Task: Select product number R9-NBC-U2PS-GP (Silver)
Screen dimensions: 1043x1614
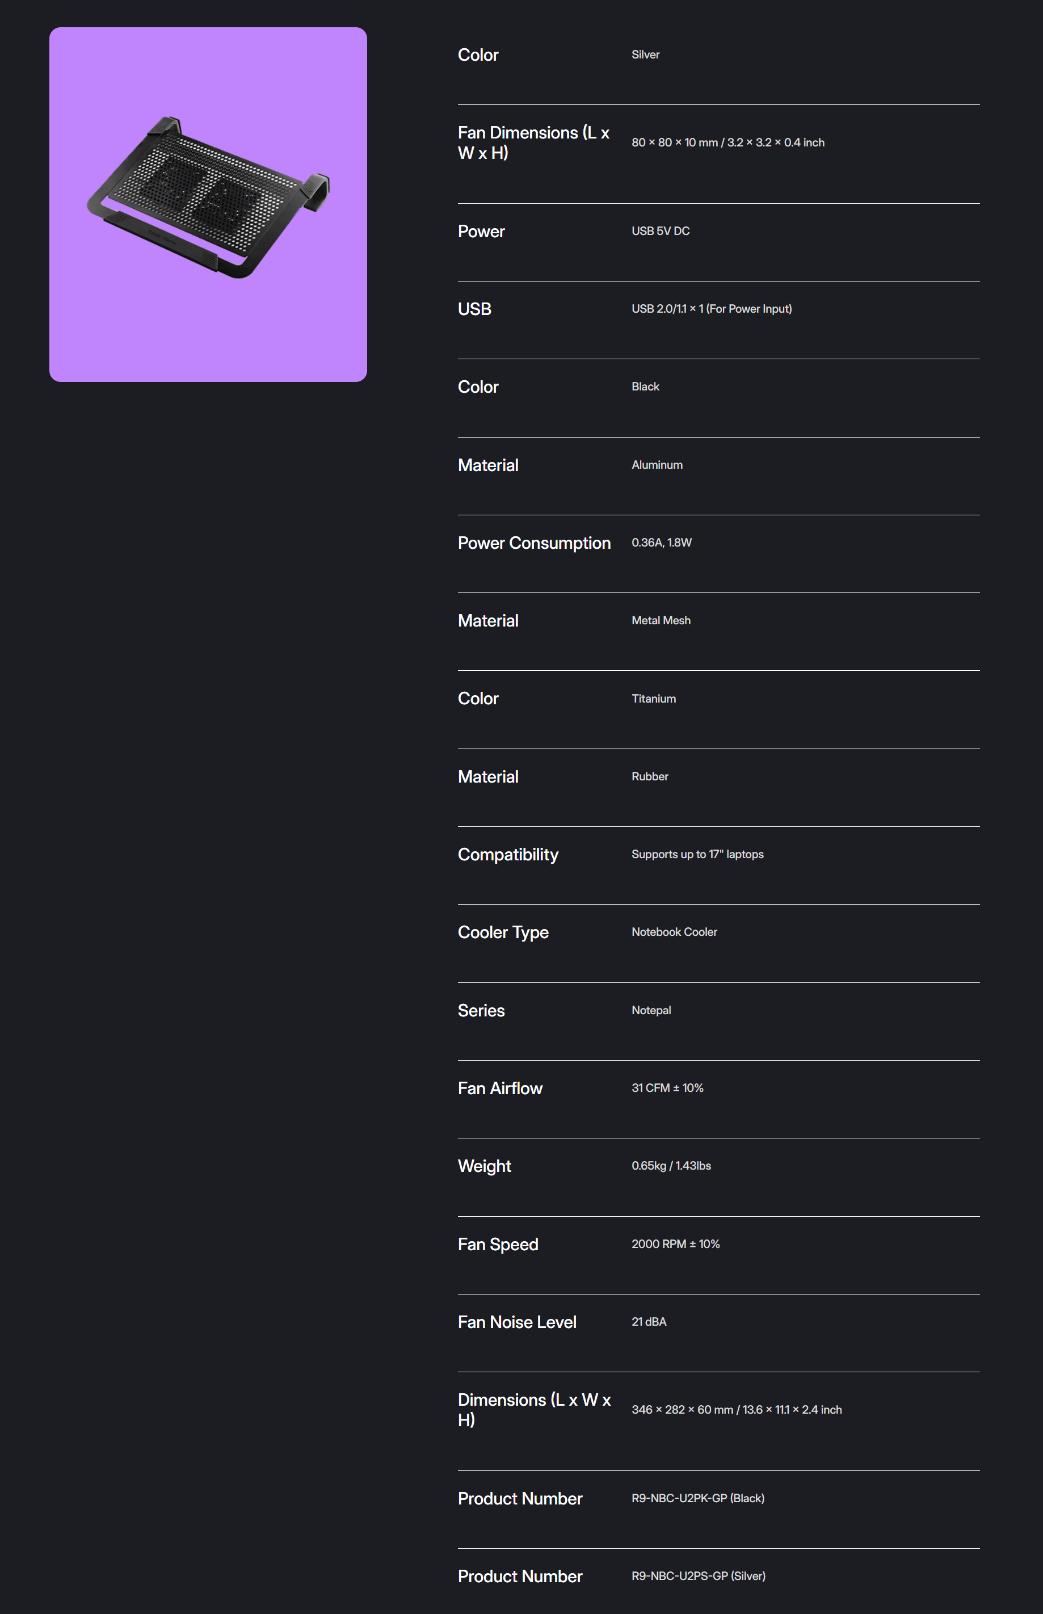Action: pyautogui.click(x=699, y=1576)
